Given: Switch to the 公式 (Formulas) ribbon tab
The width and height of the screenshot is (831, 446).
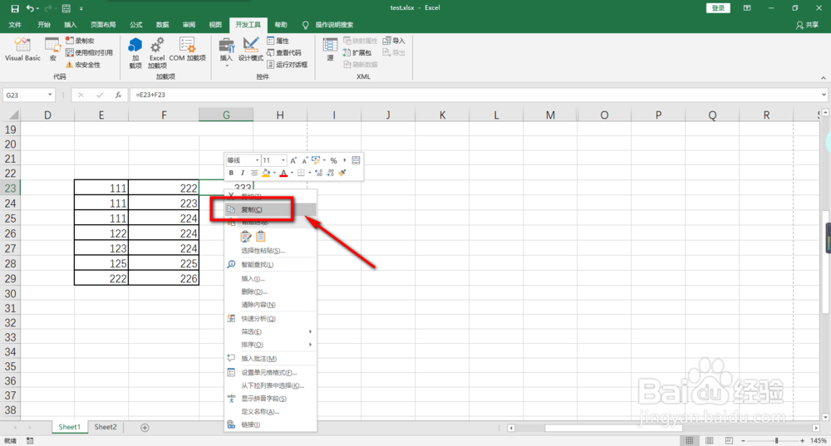Looking at the screenshot, I should 136,25.
